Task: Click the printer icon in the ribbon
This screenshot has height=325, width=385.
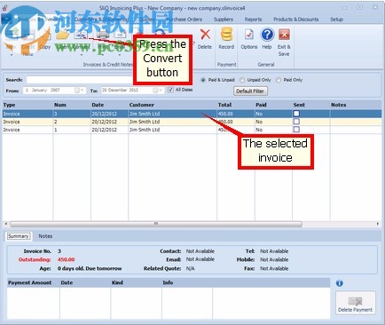Action: (x=102, y=35)
